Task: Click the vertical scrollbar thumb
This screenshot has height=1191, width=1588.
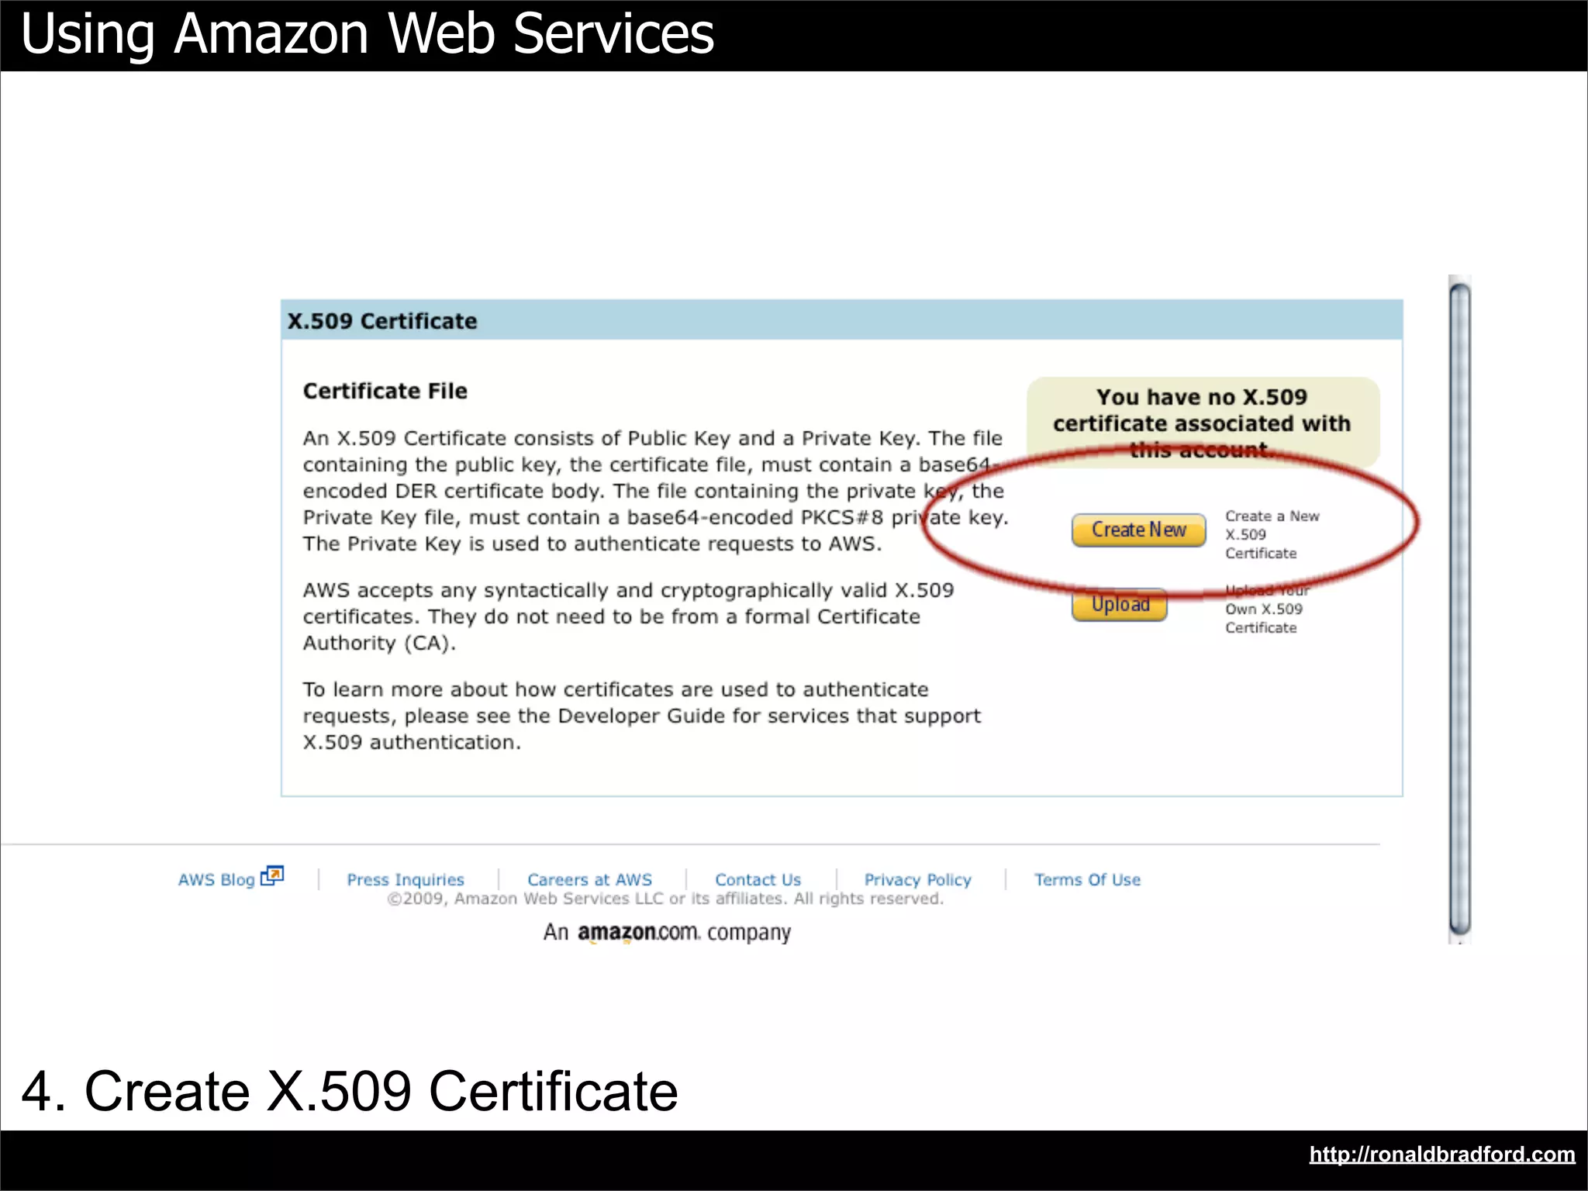Action: tap(1459, 609)
